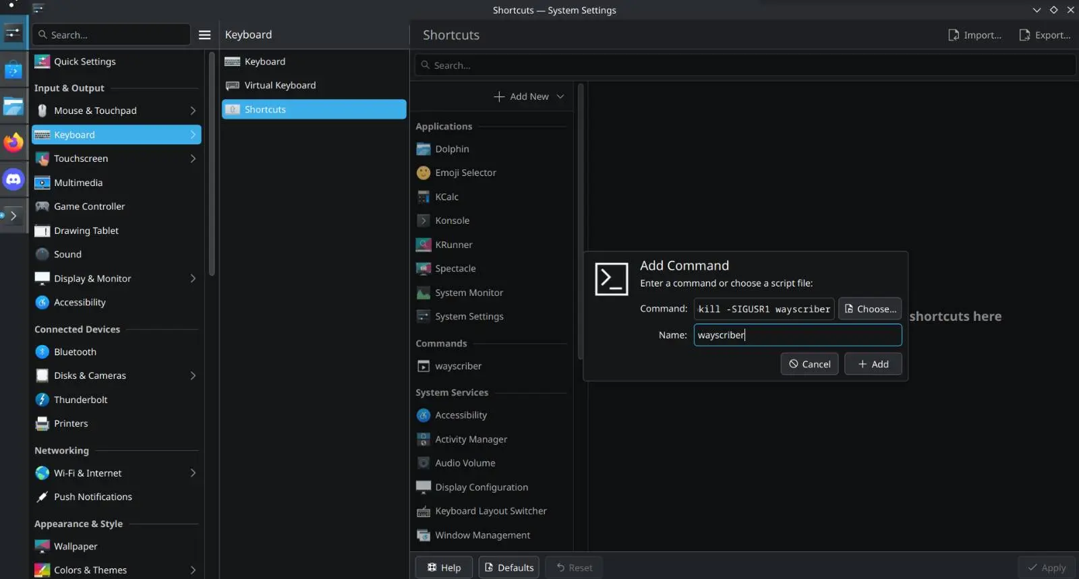Open the Konsole terminal dock icon
Screen dimensions: 1079x579
click(13, 216)
